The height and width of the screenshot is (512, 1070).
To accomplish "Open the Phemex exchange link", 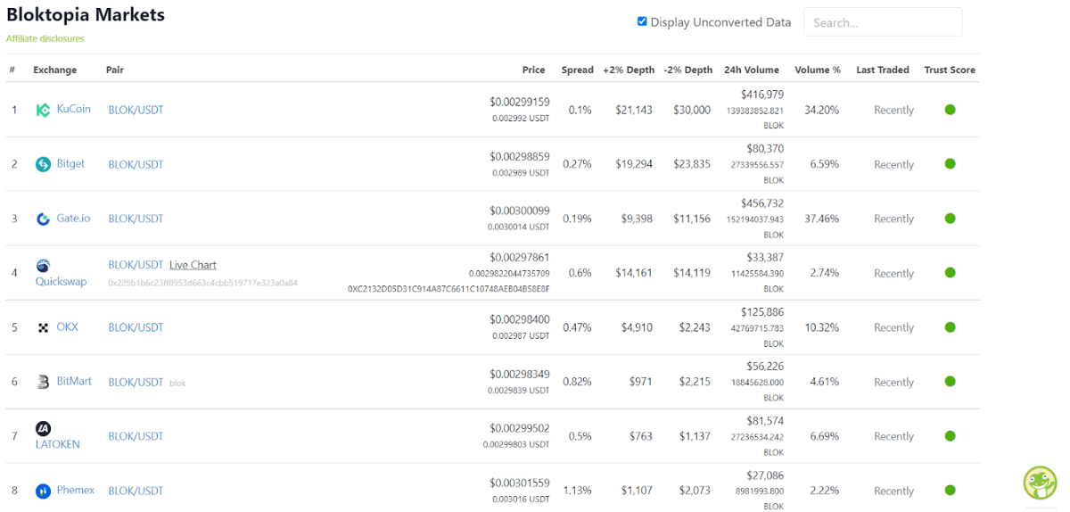I will [x=76, y=490].
